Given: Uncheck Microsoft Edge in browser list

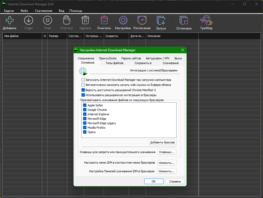Looking at the screenshot, I should click(x=85, y=119).
